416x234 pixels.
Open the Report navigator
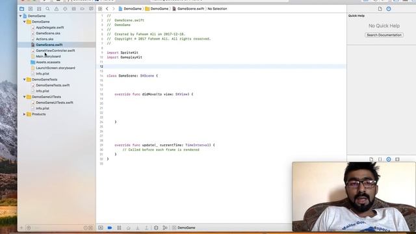tap(91, 8)
